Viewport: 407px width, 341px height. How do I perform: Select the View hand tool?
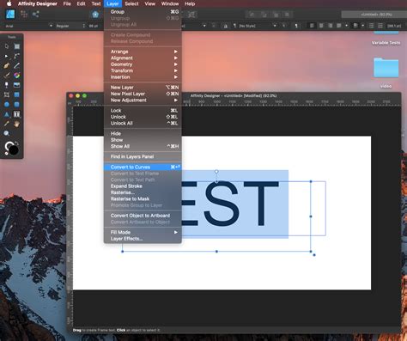point(17,124)
